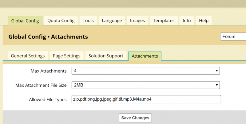Select the Images tab
The image size is (246, 124).
tap(137, 21)
